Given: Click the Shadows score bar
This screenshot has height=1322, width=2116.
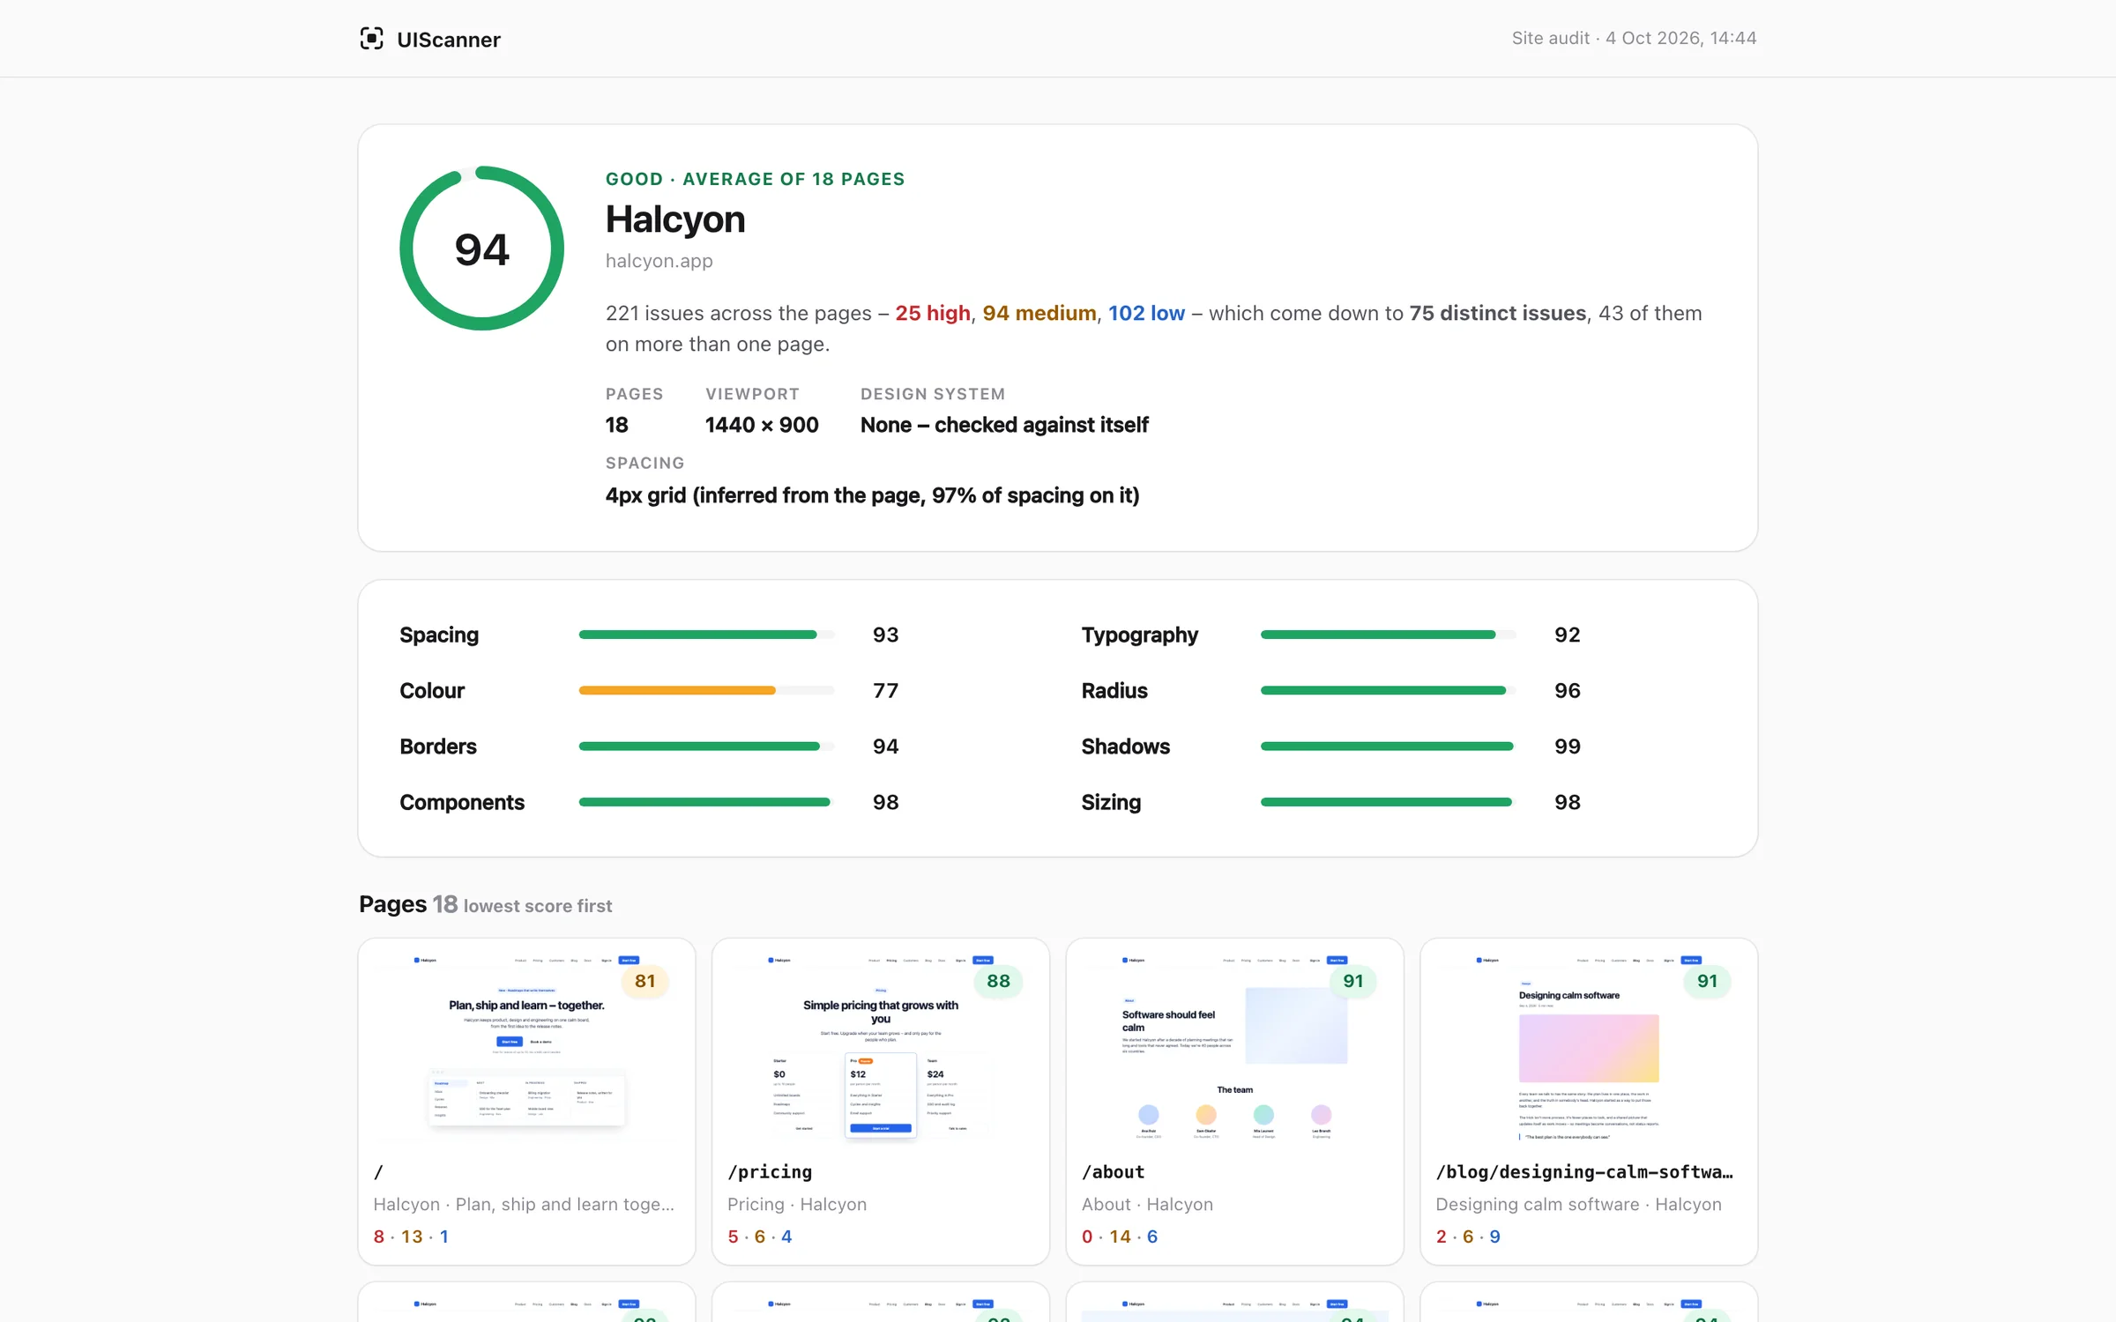Looking at the screenshot, I should pos(1388,746).
